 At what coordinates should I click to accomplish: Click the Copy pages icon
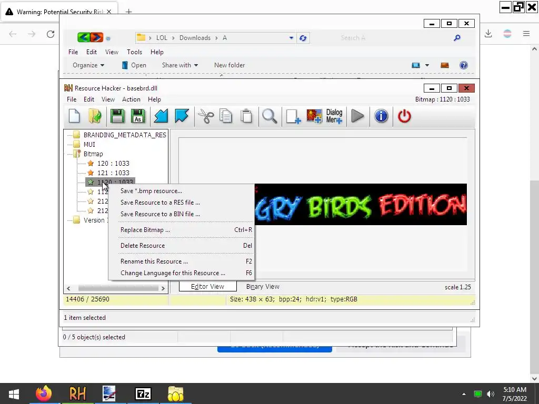226,116
